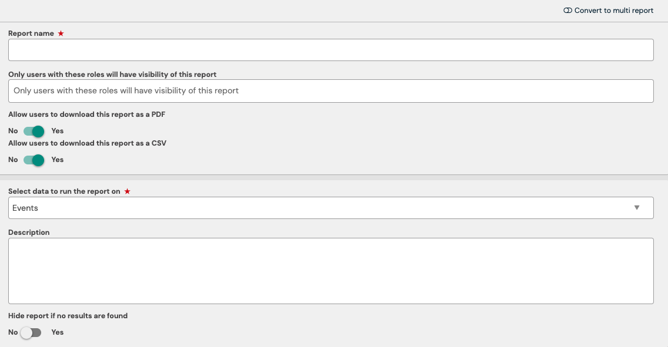The width and height of the screenshot is (668, 347).
Task: Click inside the Description text area
Action: [x=330, y=271]
